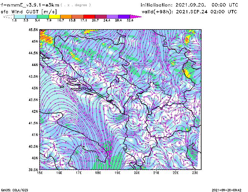The image size is (248, 192).
Task: Select the yellow legend color box
Action: (55, 16)
